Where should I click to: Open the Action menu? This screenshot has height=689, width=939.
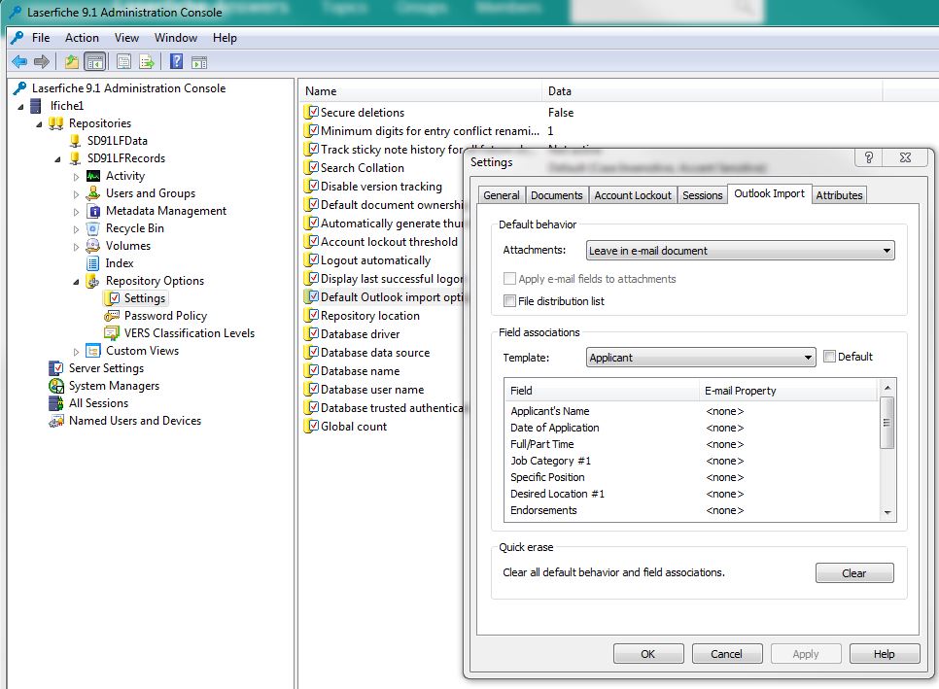coord(82,38)
